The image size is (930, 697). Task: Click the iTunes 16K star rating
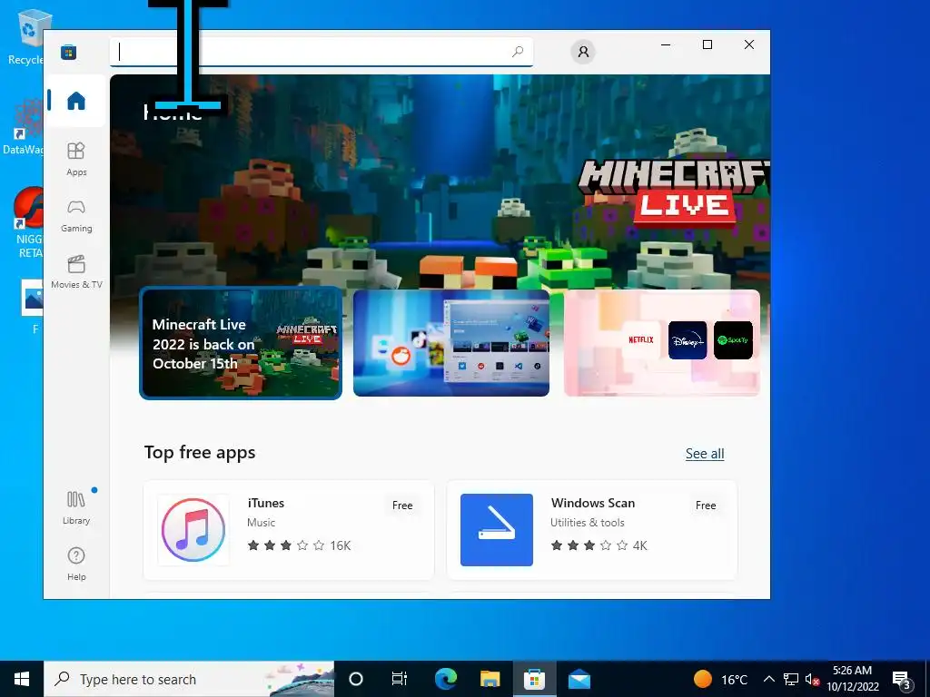coord(299,545)
